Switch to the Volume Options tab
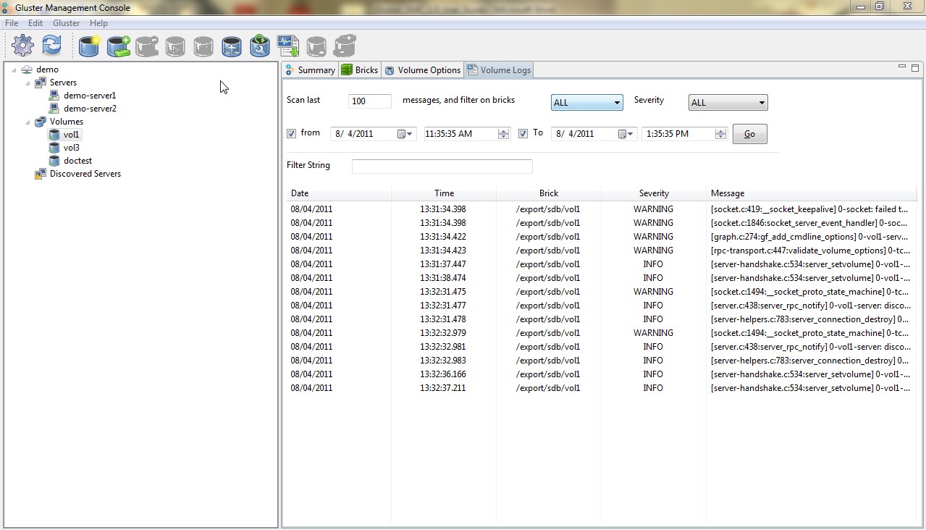926x530 pixels. tap(423, 70)
